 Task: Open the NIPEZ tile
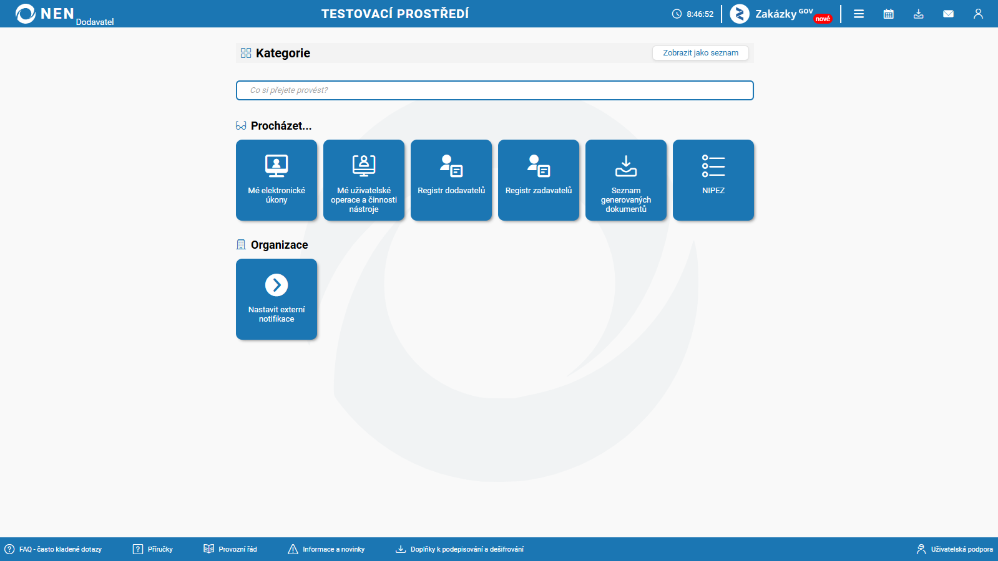pyautogui.click(x=713, y=180)
